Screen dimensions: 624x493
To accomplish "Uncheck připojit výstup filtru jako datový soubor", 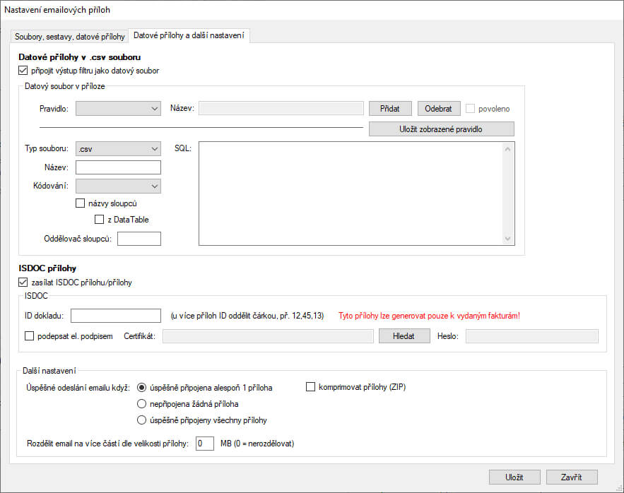I will 23,71.
